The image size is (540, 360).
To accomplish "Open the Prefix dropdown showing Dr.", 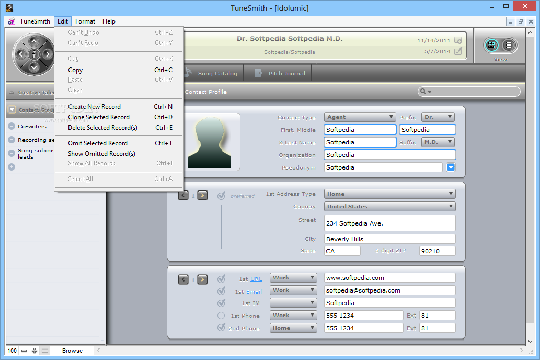I will pos(438,117).
